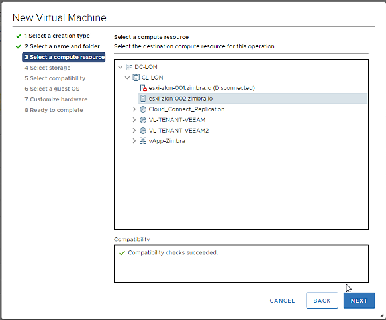Screen dimensions: 386x320
Task: Go to step 2 Select a name and folder
Action: (62, 46)
